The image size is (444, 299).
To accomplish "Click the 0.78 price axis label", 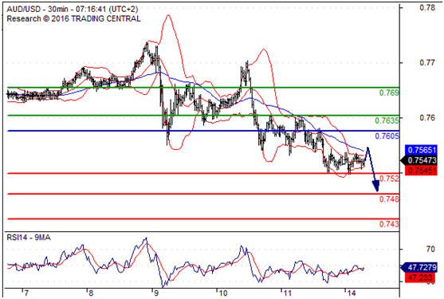I will [x=427, y=8].
